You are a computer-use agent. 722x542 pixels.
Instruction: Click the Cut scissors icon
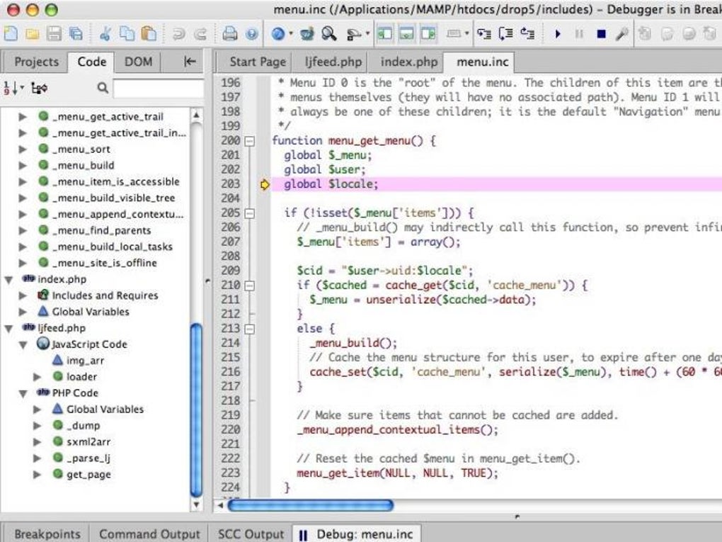coord(105,33)
